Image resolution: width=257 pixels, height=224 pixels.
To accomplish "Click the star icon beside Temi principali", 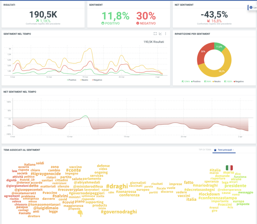I will coord(215,150).
